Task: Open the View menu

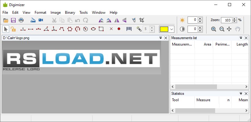Action: pyautogui.click(x=26, y=13)
